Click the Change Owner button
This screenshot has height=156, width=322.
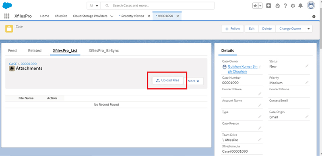click(290, 29)
